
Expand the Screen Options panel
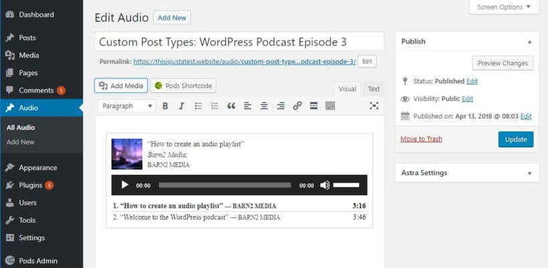coord(504,7)
